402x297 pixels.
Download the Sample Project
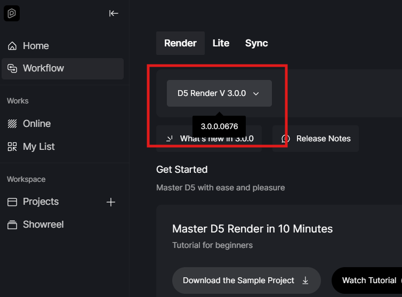click(238, 280)
